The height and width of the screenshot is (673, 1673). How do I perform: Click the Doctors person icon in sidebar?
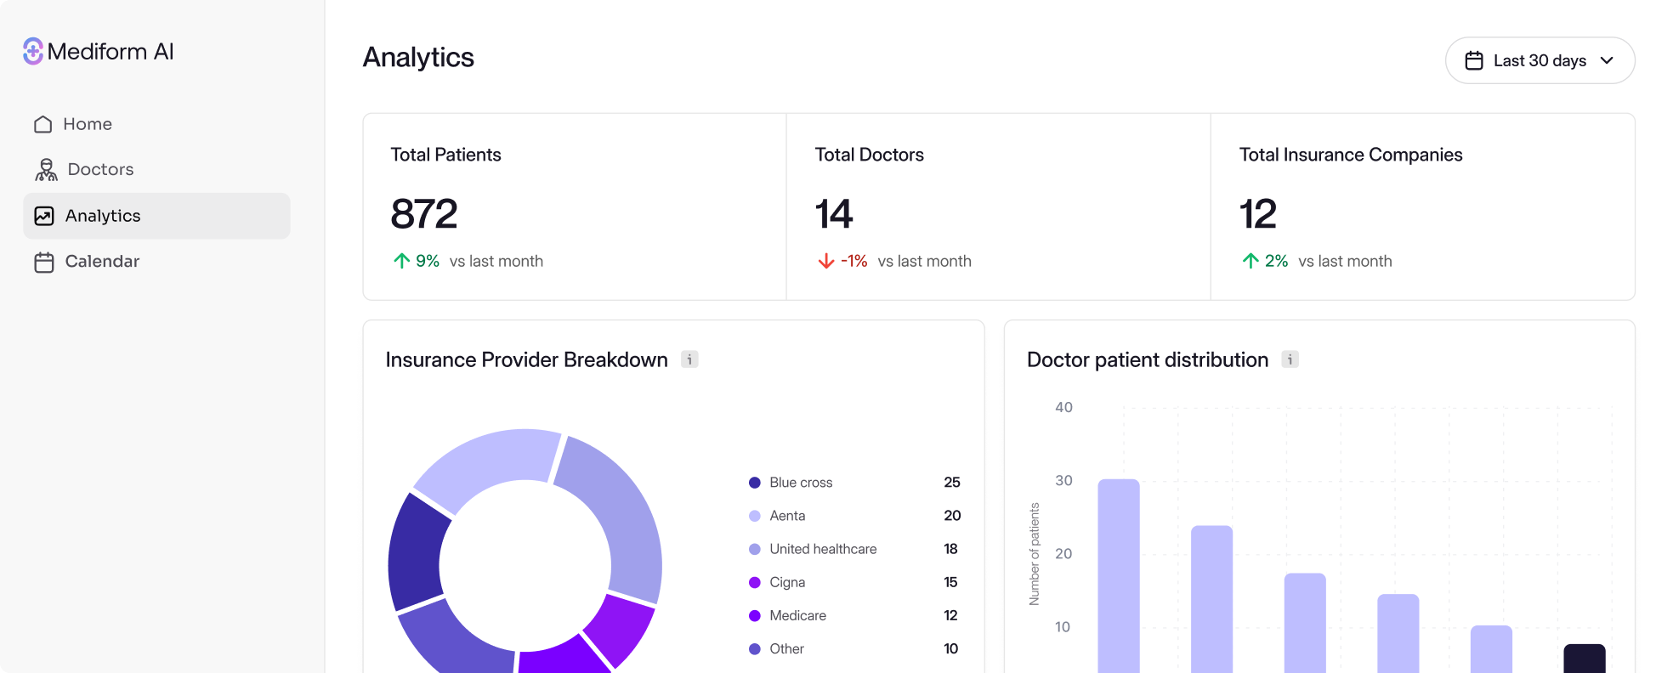(x=46, y=170)
